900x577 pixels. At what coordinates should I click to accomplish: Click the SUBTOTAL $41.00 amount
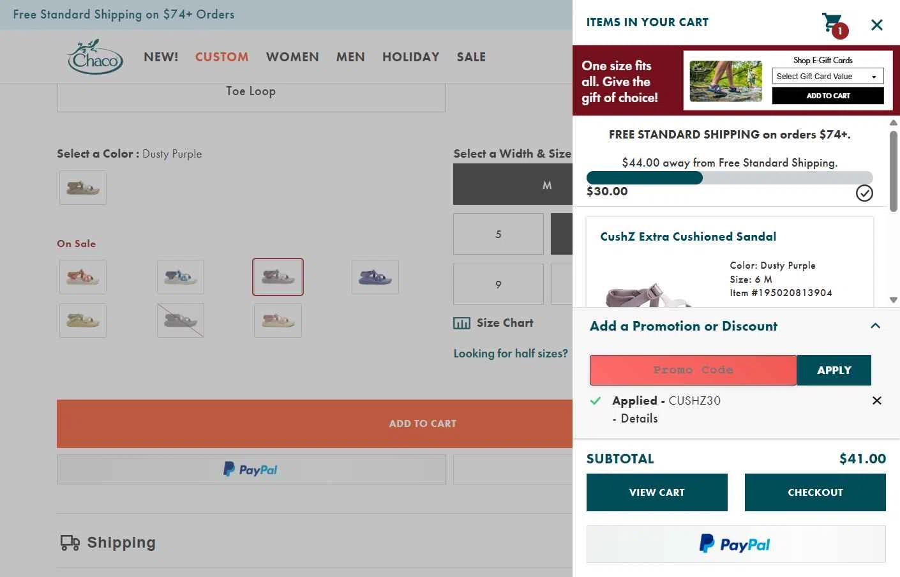point(862,458)
